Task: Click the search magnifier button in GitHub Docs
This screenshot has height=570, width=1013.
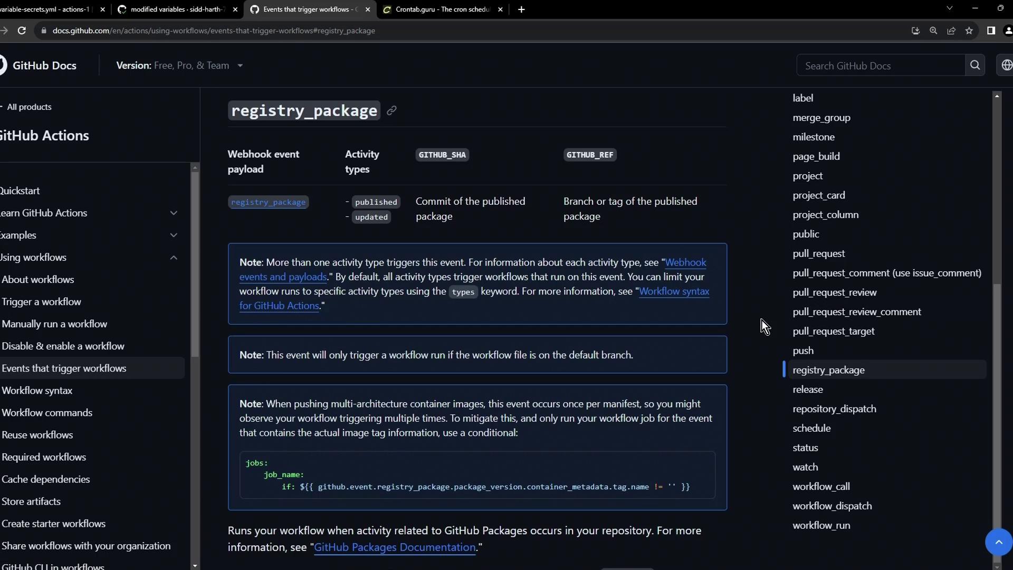Action: [974, 65]
